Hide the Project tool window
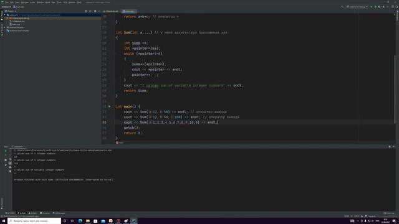Viewport: 399px width, 224px height. (99, 11)
